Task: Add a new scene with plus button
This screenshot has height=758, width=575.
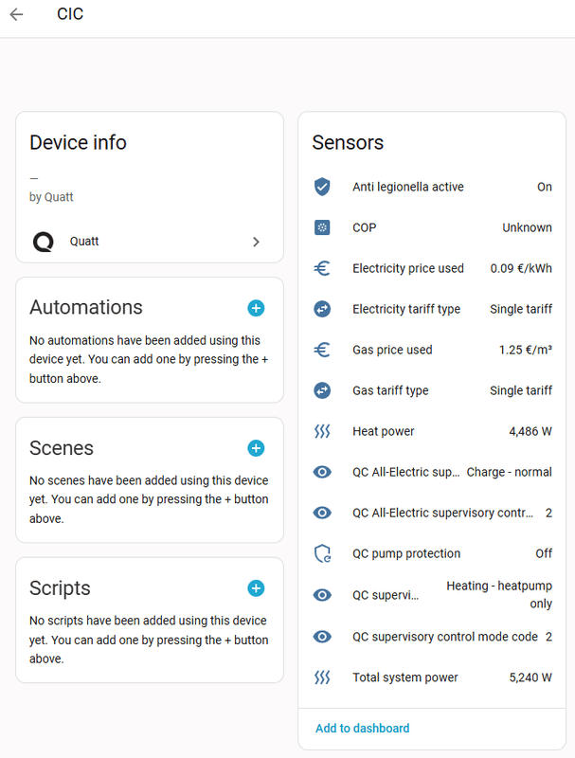Action: coord(256,448)
